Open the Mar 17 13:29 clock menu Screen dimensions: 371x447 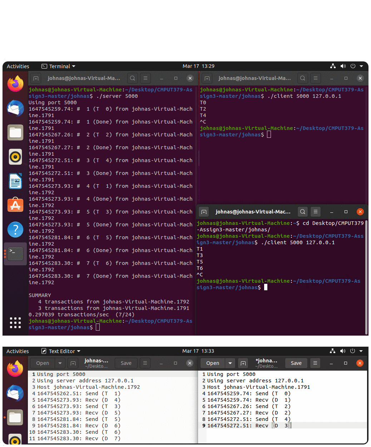[x=198, y=66]
